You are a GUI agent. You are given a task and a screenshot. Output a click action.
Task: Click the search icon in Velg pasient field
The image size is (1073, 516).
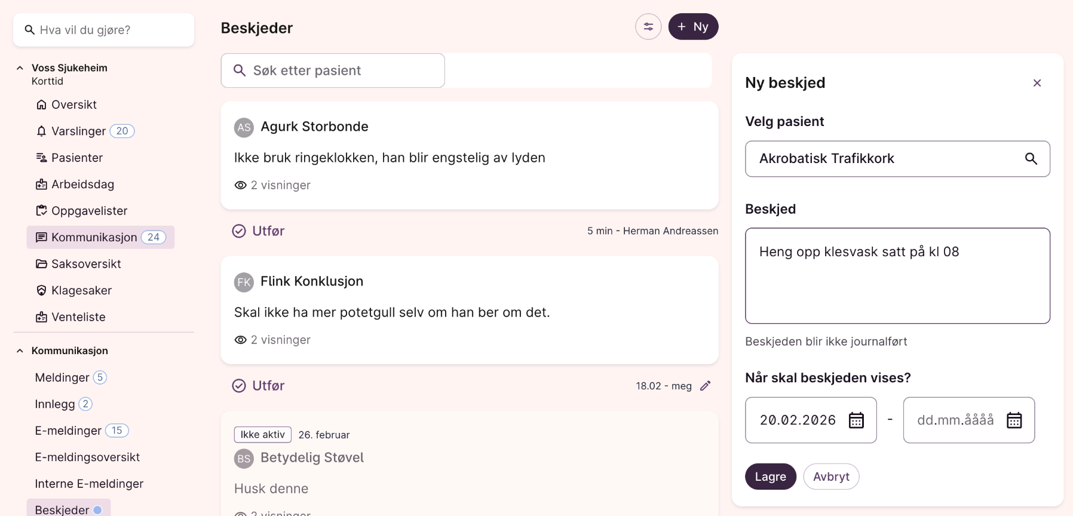pos(1031,159)
